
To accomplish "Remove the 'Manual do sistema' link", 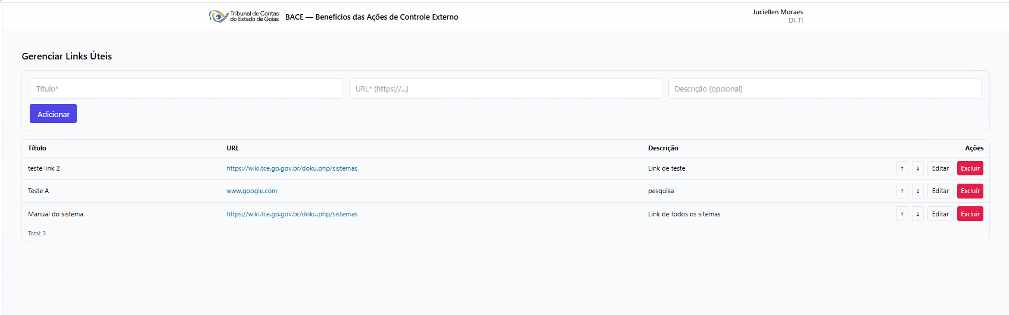I will (x=970, y=214).
